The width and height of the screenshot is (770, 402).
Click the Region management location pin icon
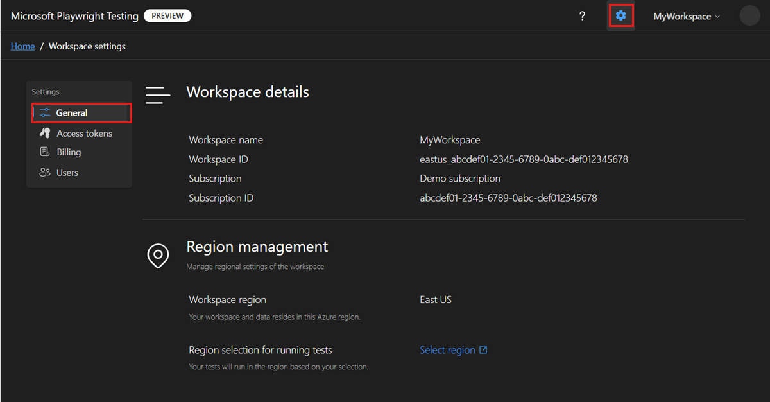point(158,256)
